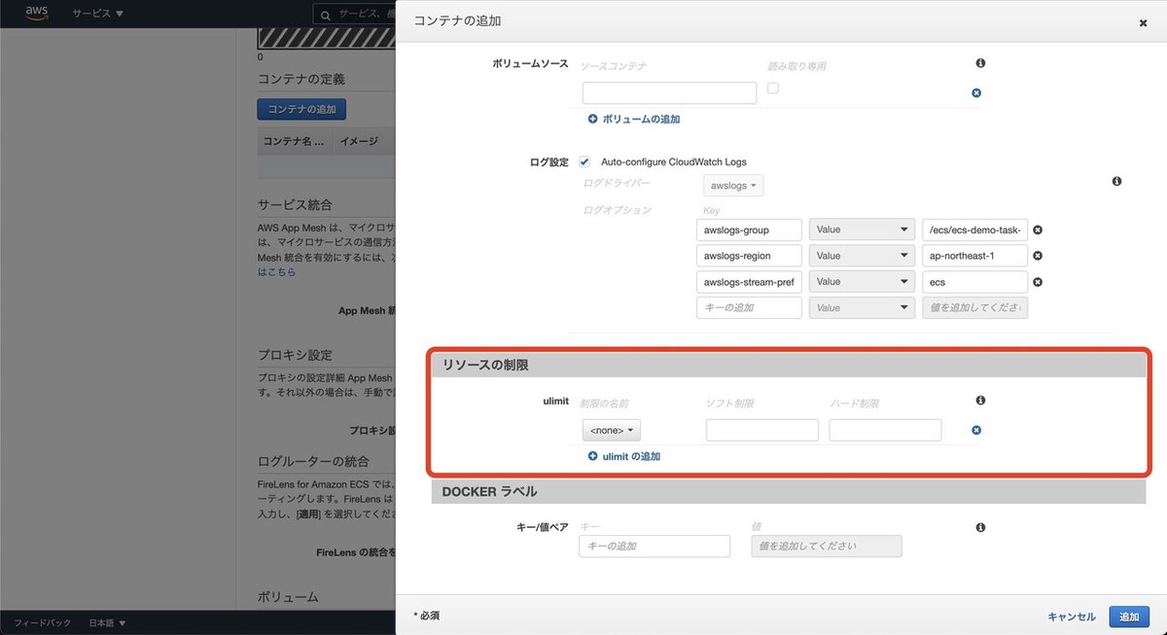Open the Value dropdown beside awslogs-group
This screenshot has width=1167, height=635.
(862, 229)
